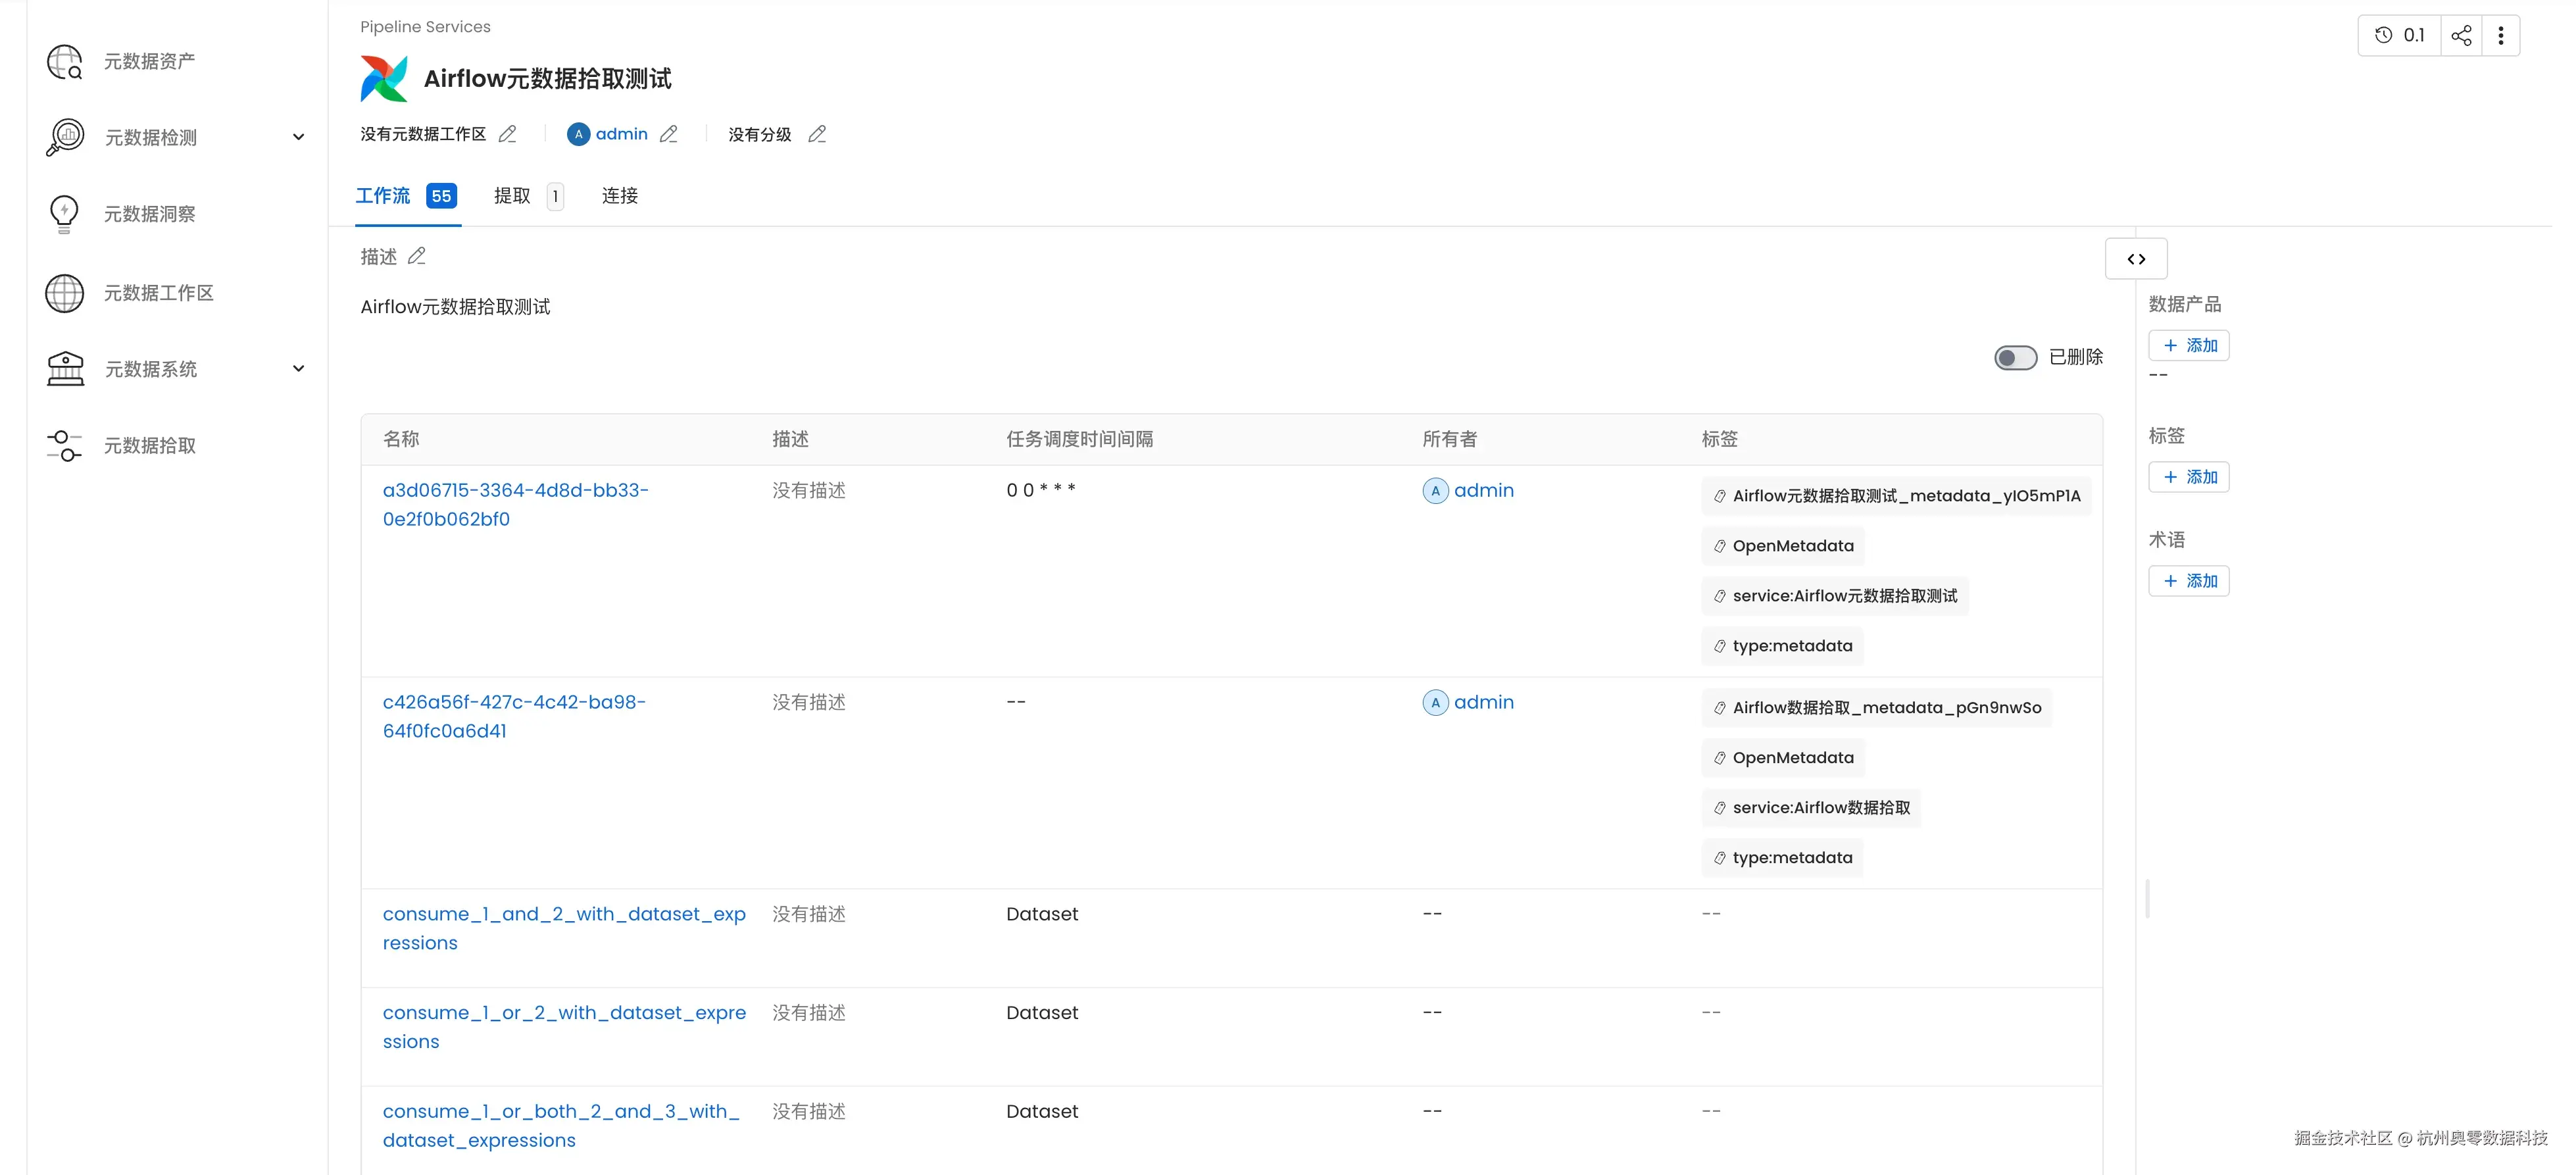Click the share icon top right
The height and width of the screenshot is (1175, 2576).
click(2462, 35)
